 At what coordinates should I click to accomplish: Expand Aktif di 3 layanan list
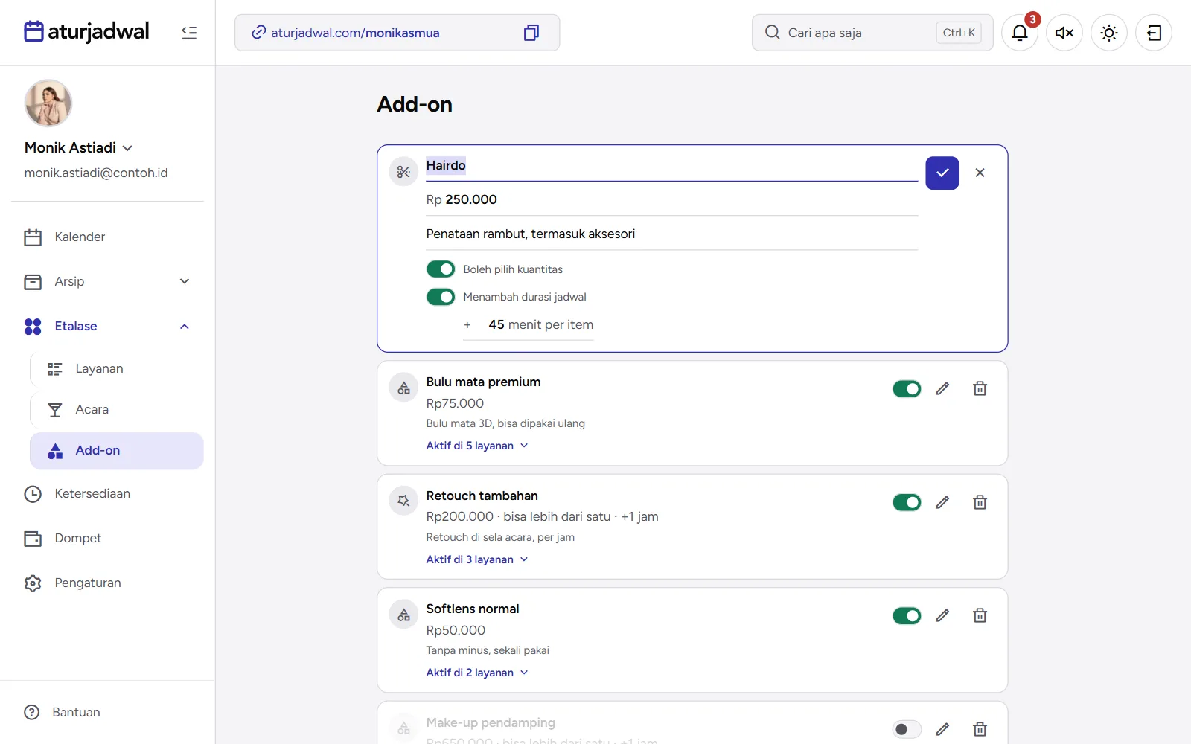[x=477, y=559]
